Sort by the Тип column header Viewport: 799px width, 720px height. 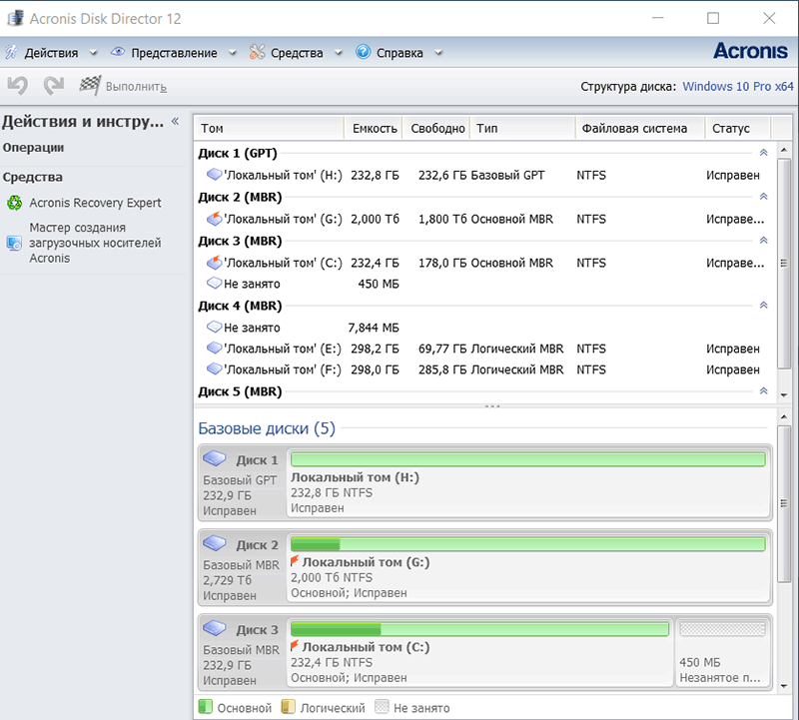pos(522,128)
